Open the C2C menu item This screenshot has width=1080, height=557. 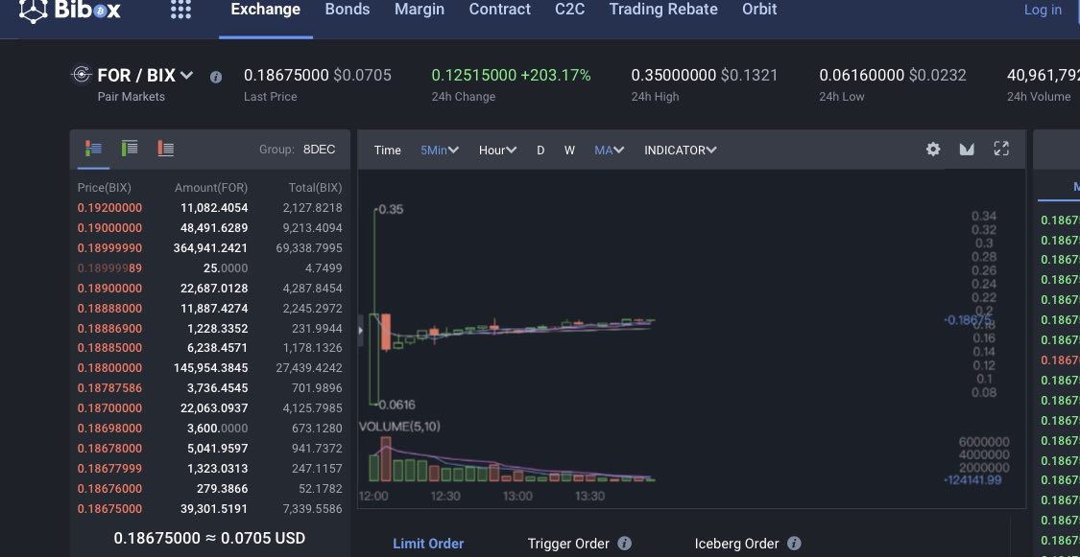(569, 10)
